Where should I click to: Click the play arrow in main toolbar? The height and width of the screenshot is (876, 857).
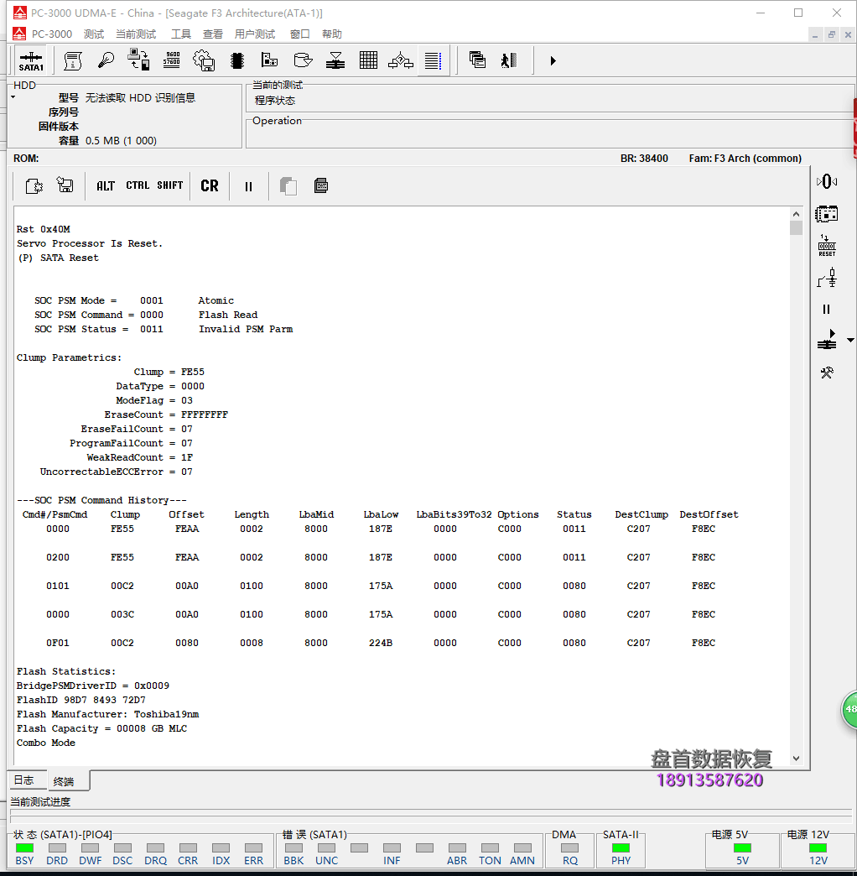(553, 60)
